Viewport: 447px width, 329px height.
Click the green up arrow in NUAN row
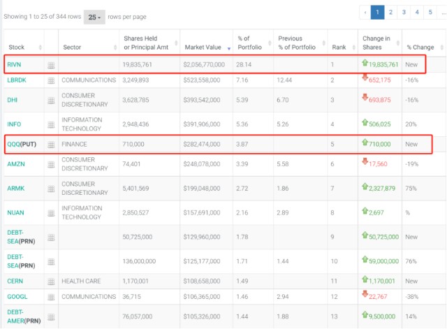pyautogui.click(x=365, y=211)
